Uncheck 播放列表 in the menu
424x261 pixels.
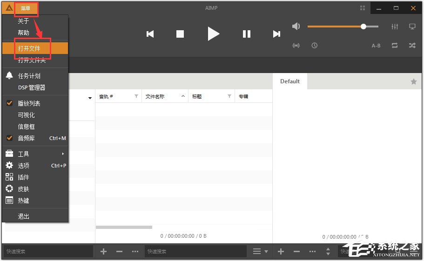coord(29,103)
